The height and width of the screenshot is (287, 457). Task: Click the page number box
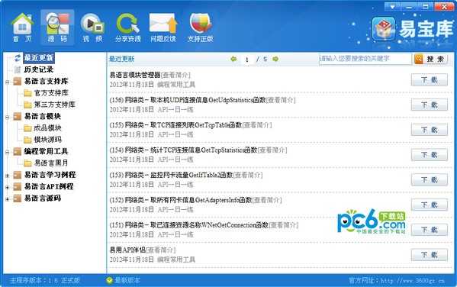tap(247, 60)
